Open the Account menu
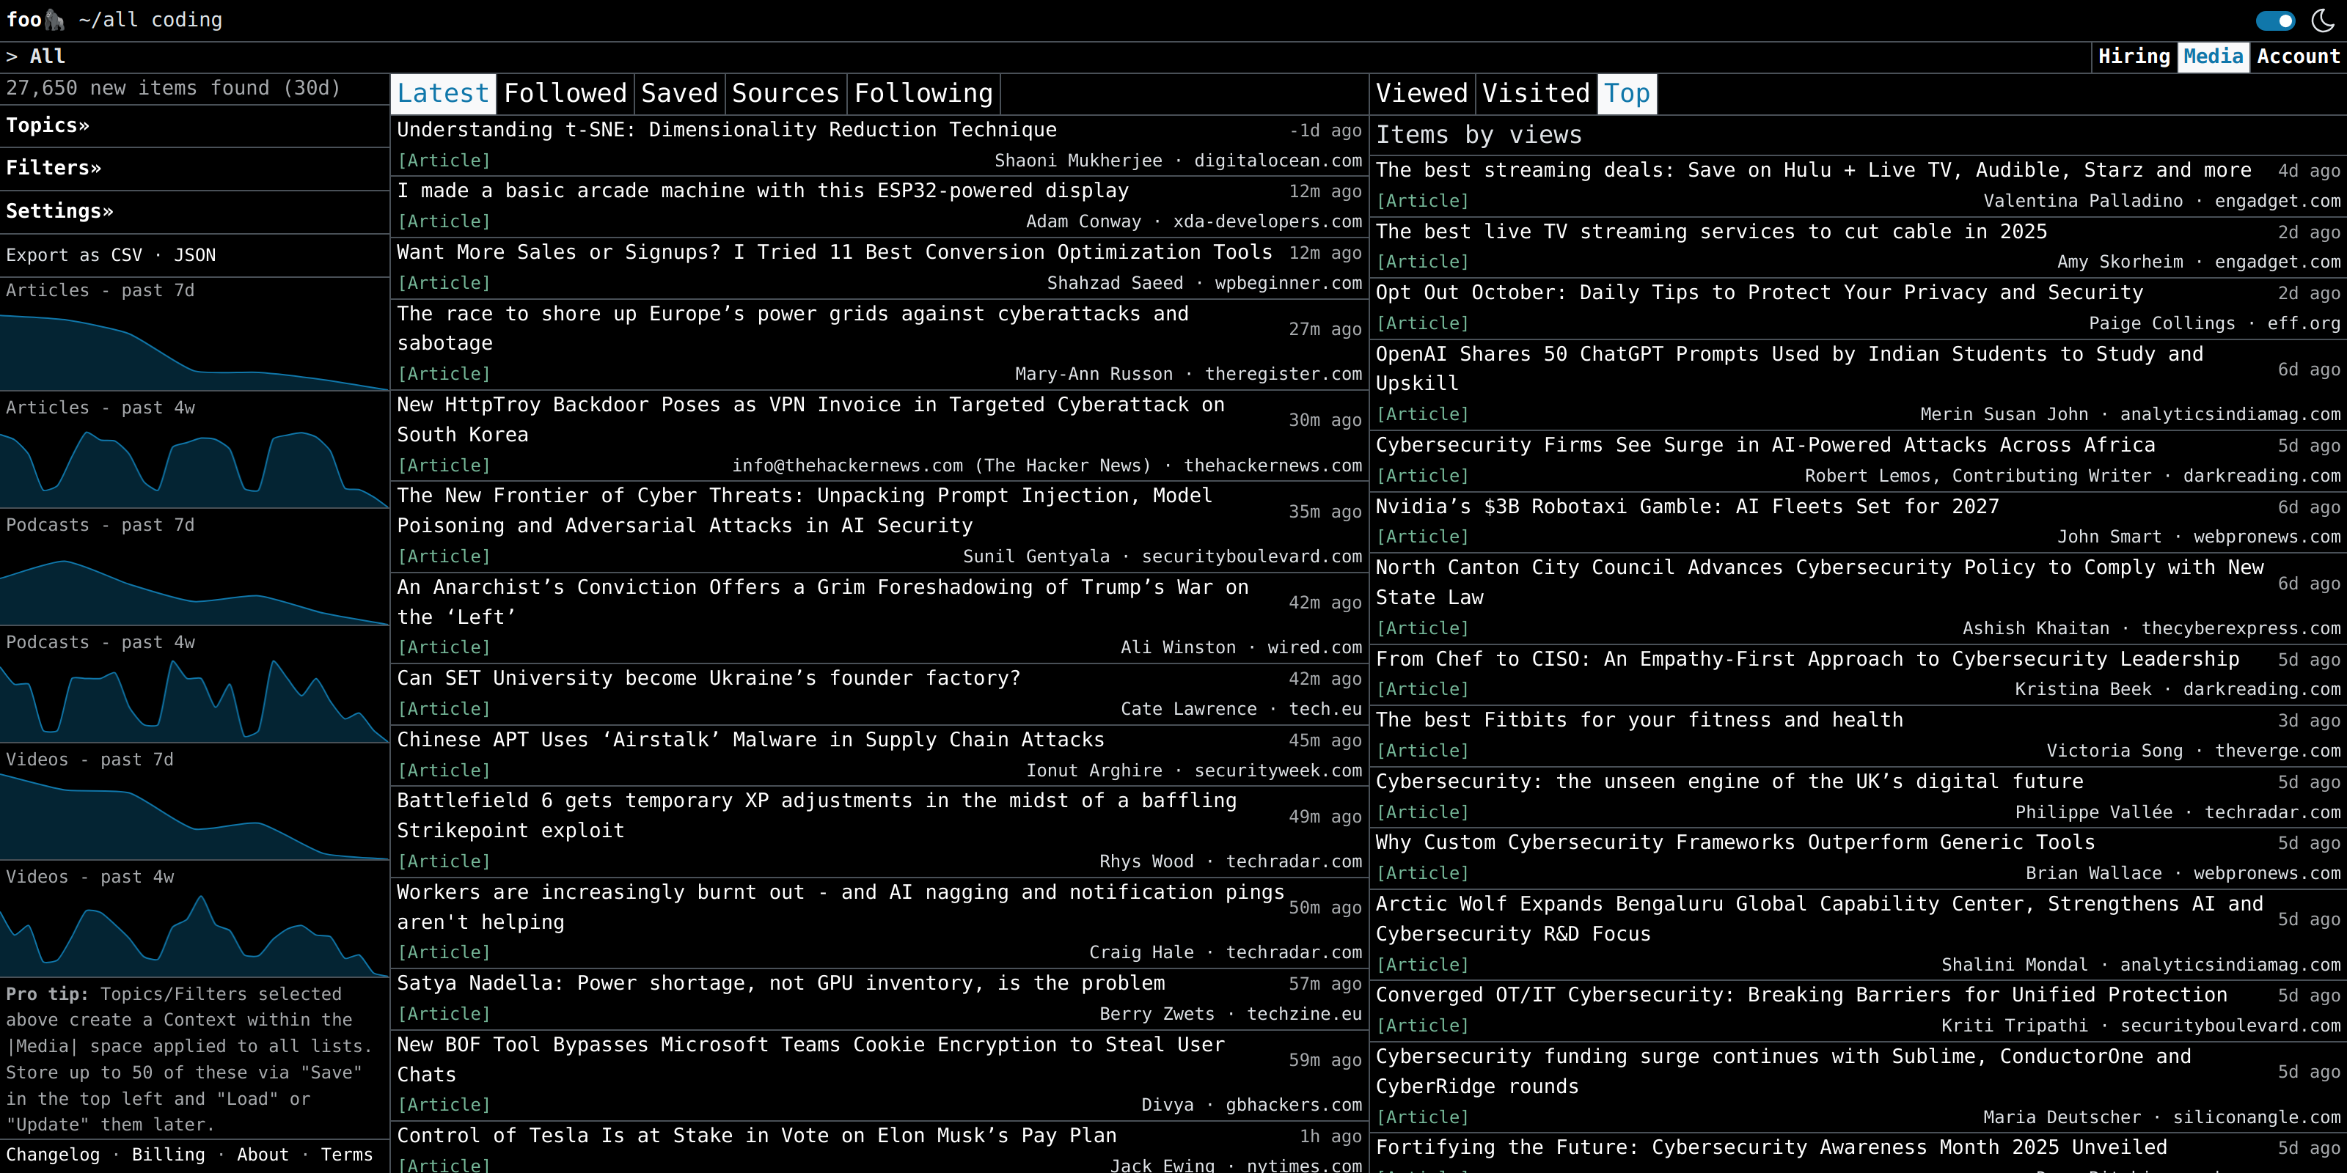The width and height of the screenshot is (2347, 1173). pos(2298,56)
